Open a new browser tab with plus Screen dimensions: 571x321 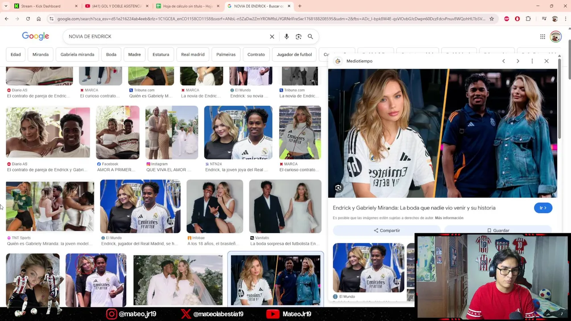300,6
